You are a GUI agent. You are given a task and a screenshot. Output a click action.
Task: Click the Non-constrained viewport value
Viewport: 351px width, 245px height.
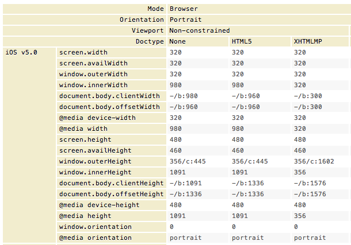(200, 30)
